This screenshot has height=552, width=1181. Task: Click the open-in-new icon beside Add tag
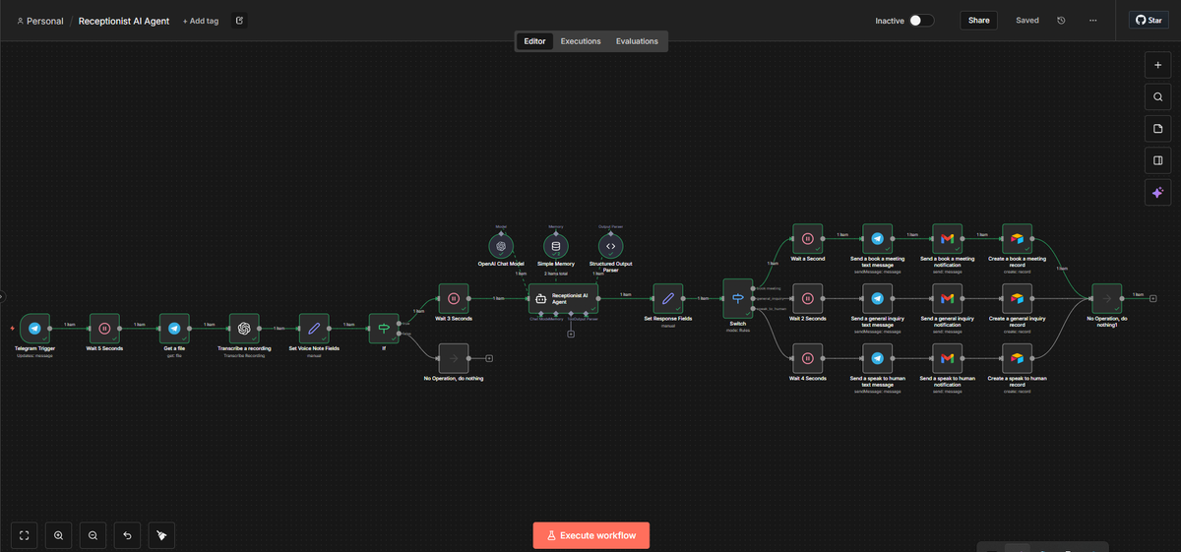(x=240, y=21)
